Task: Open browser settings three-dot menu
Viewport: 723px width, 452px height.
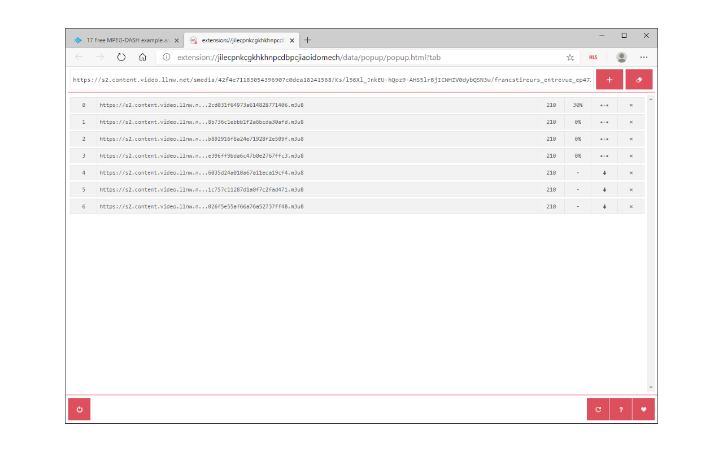Action: tap(644, 57)
